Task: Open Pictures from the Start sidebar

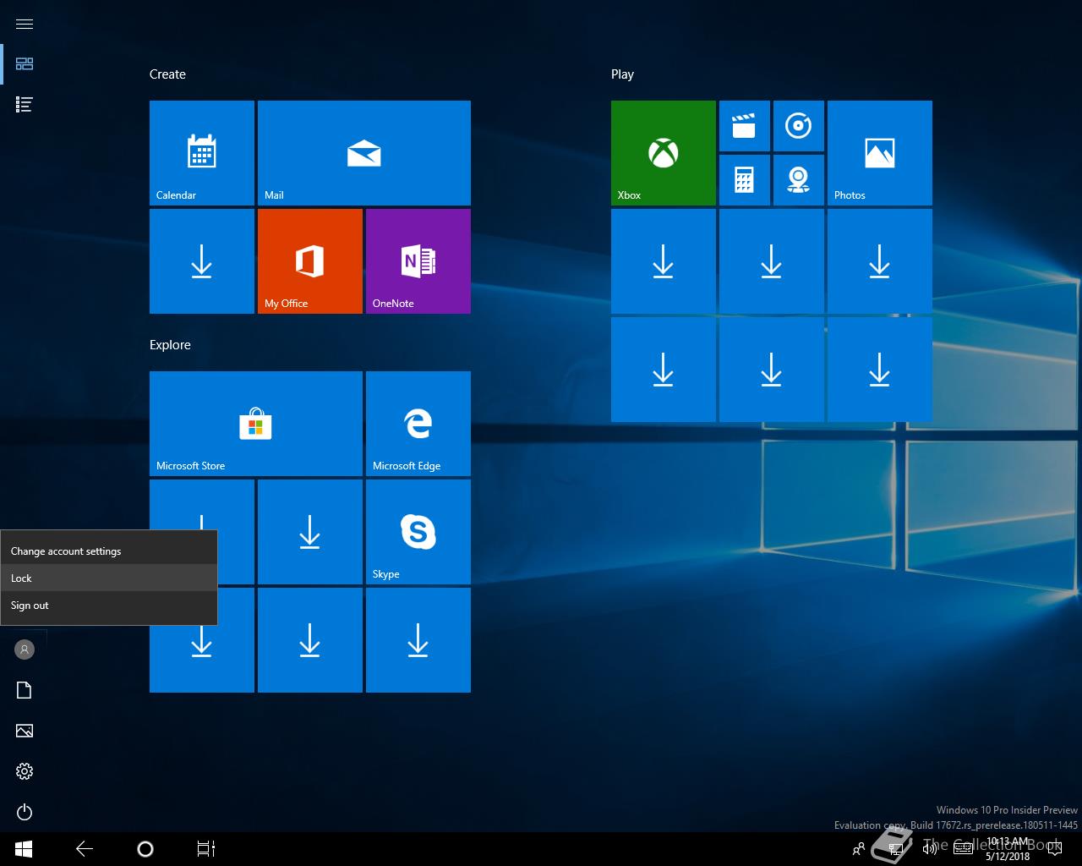Action: [25, 731]
